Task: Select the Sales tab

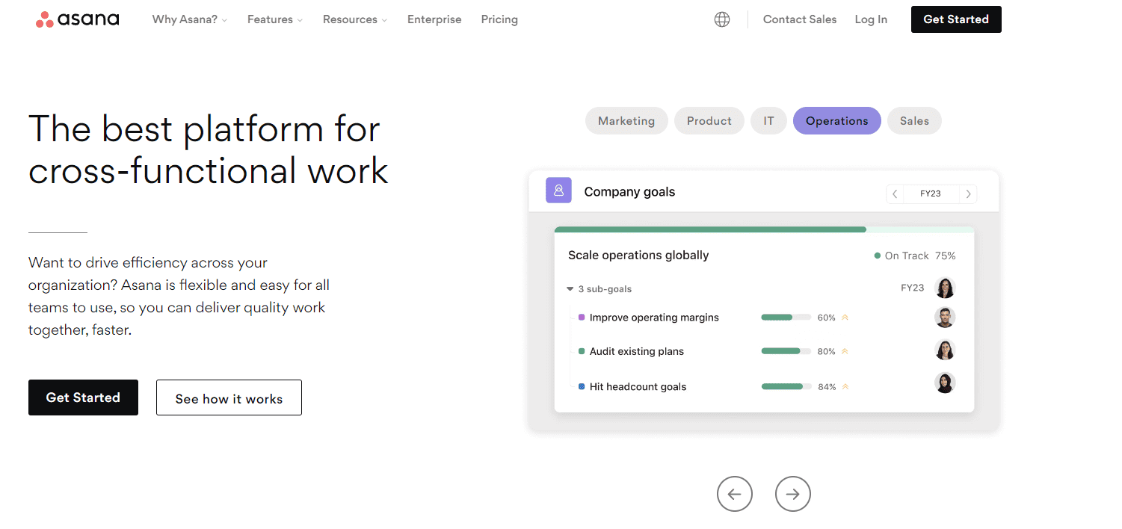Action: pyautogui.click(x=914, y=121)
